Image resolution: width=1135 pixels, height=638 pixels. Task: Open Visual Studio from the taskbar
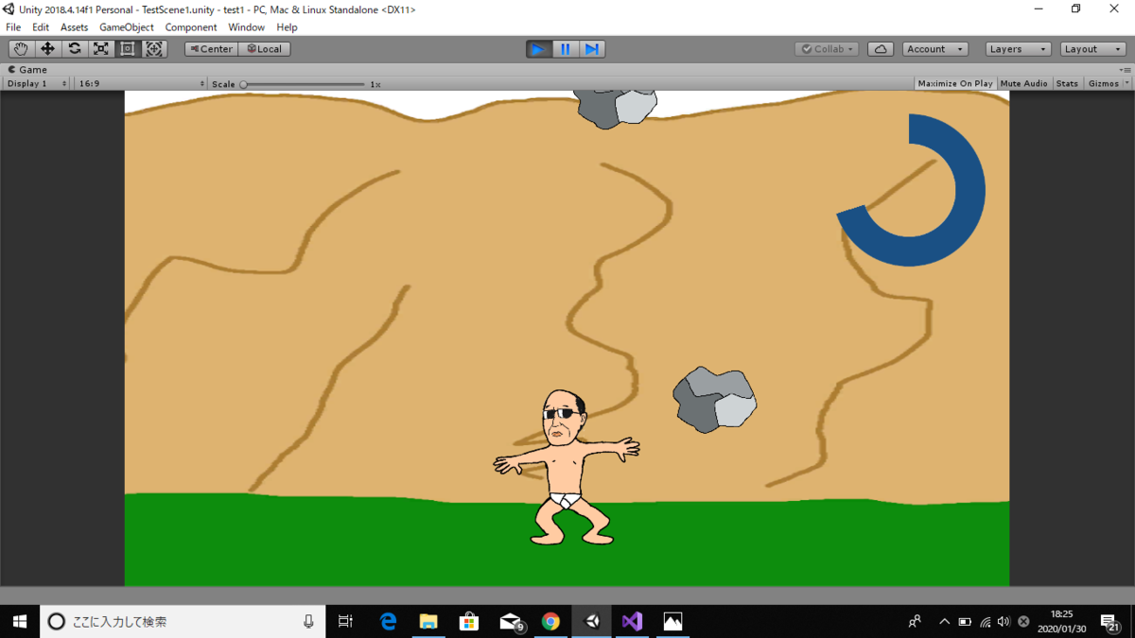pos(633,621)
